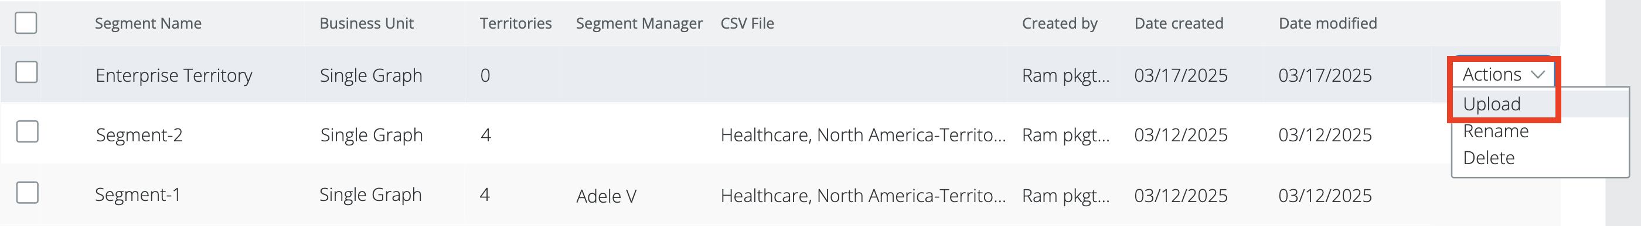The height and width of the screenshot is (226, 1641).
Task: Choose Upload from the Actions menu
Action: tap(1492, 104)
